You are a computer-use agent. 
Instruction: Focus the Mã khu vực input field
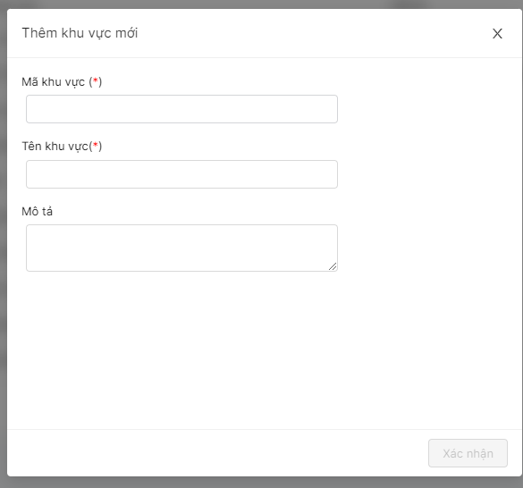coord(181,109)
